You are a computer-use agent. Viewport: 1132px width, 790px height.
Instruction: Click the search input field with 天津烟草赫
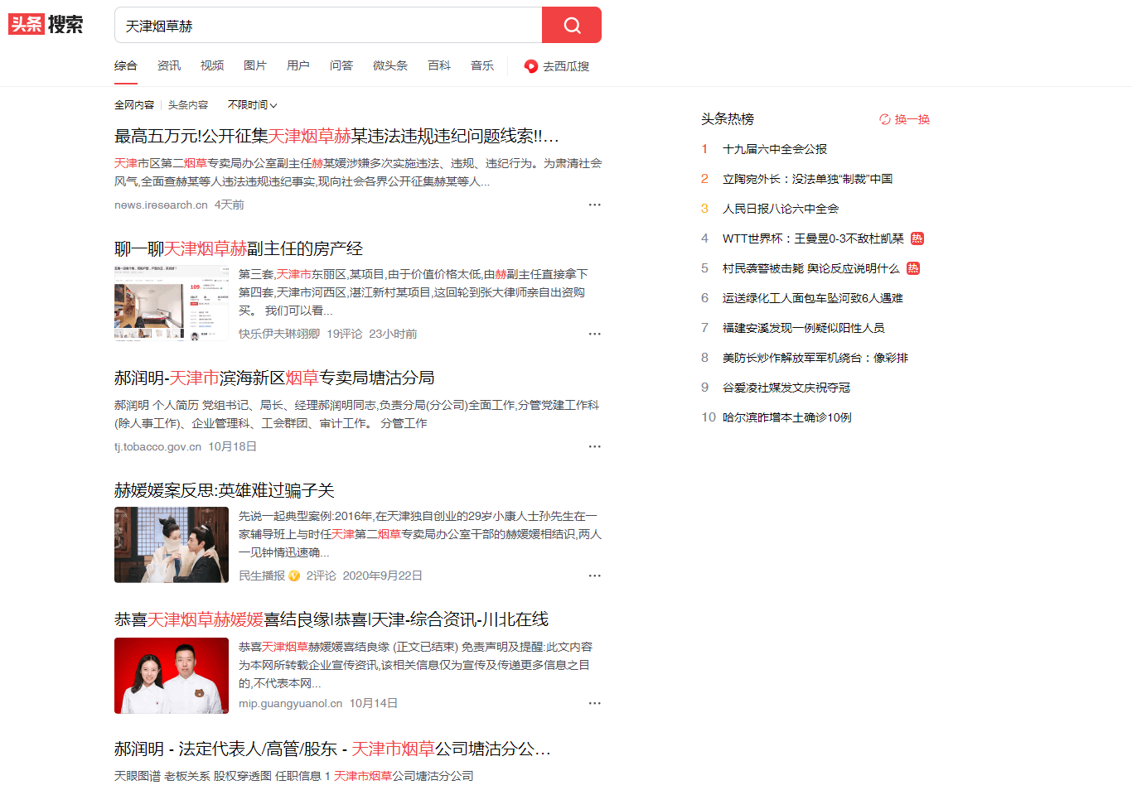click(x=328, y=26)
